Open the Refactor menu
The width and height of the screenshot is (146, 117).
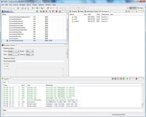coord(41,5)
